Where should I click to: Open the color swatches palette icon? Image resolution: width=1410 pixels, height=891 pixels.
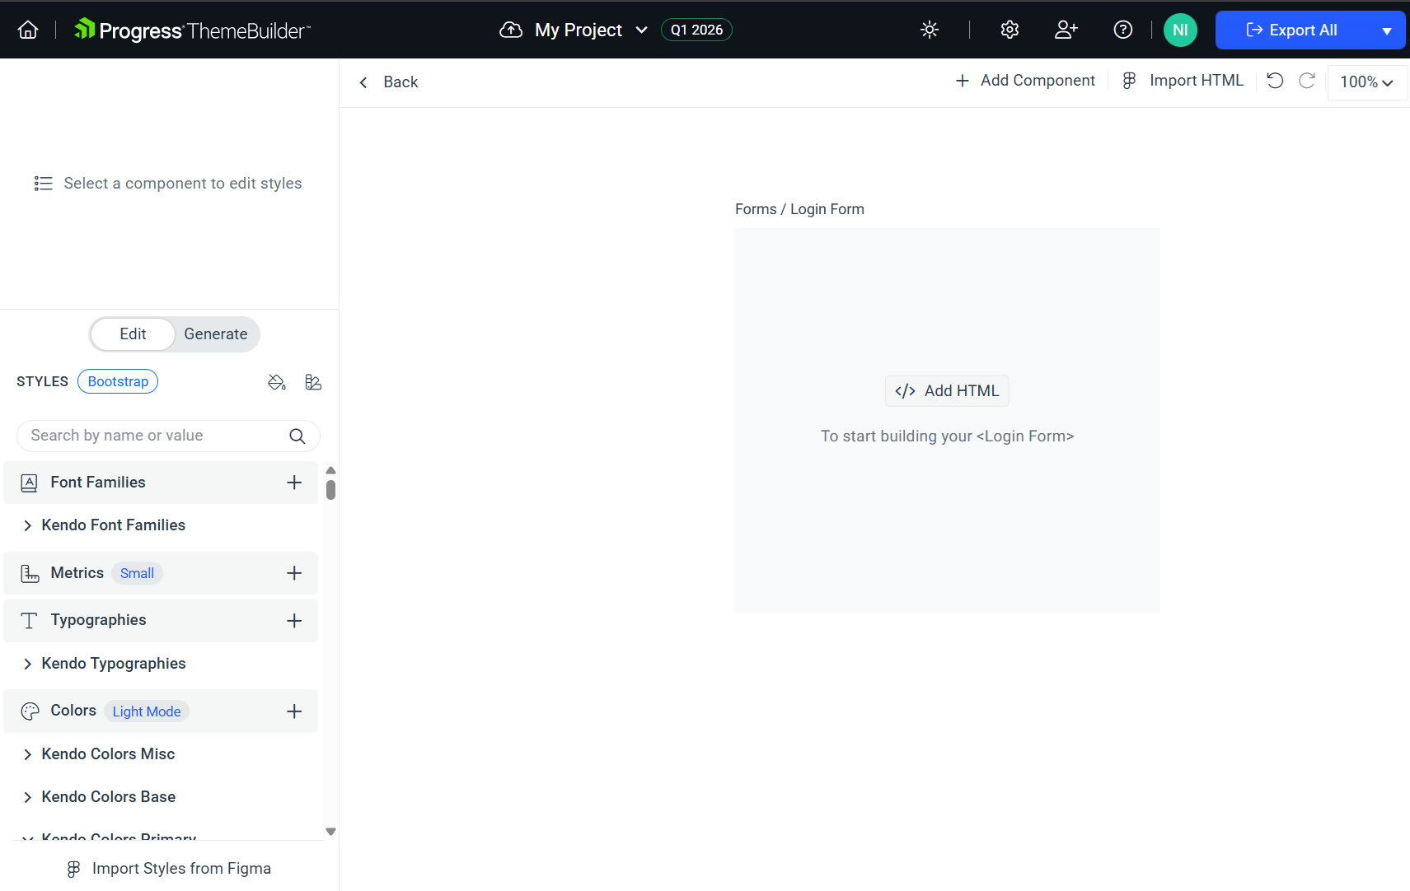[x=313, y=382]
